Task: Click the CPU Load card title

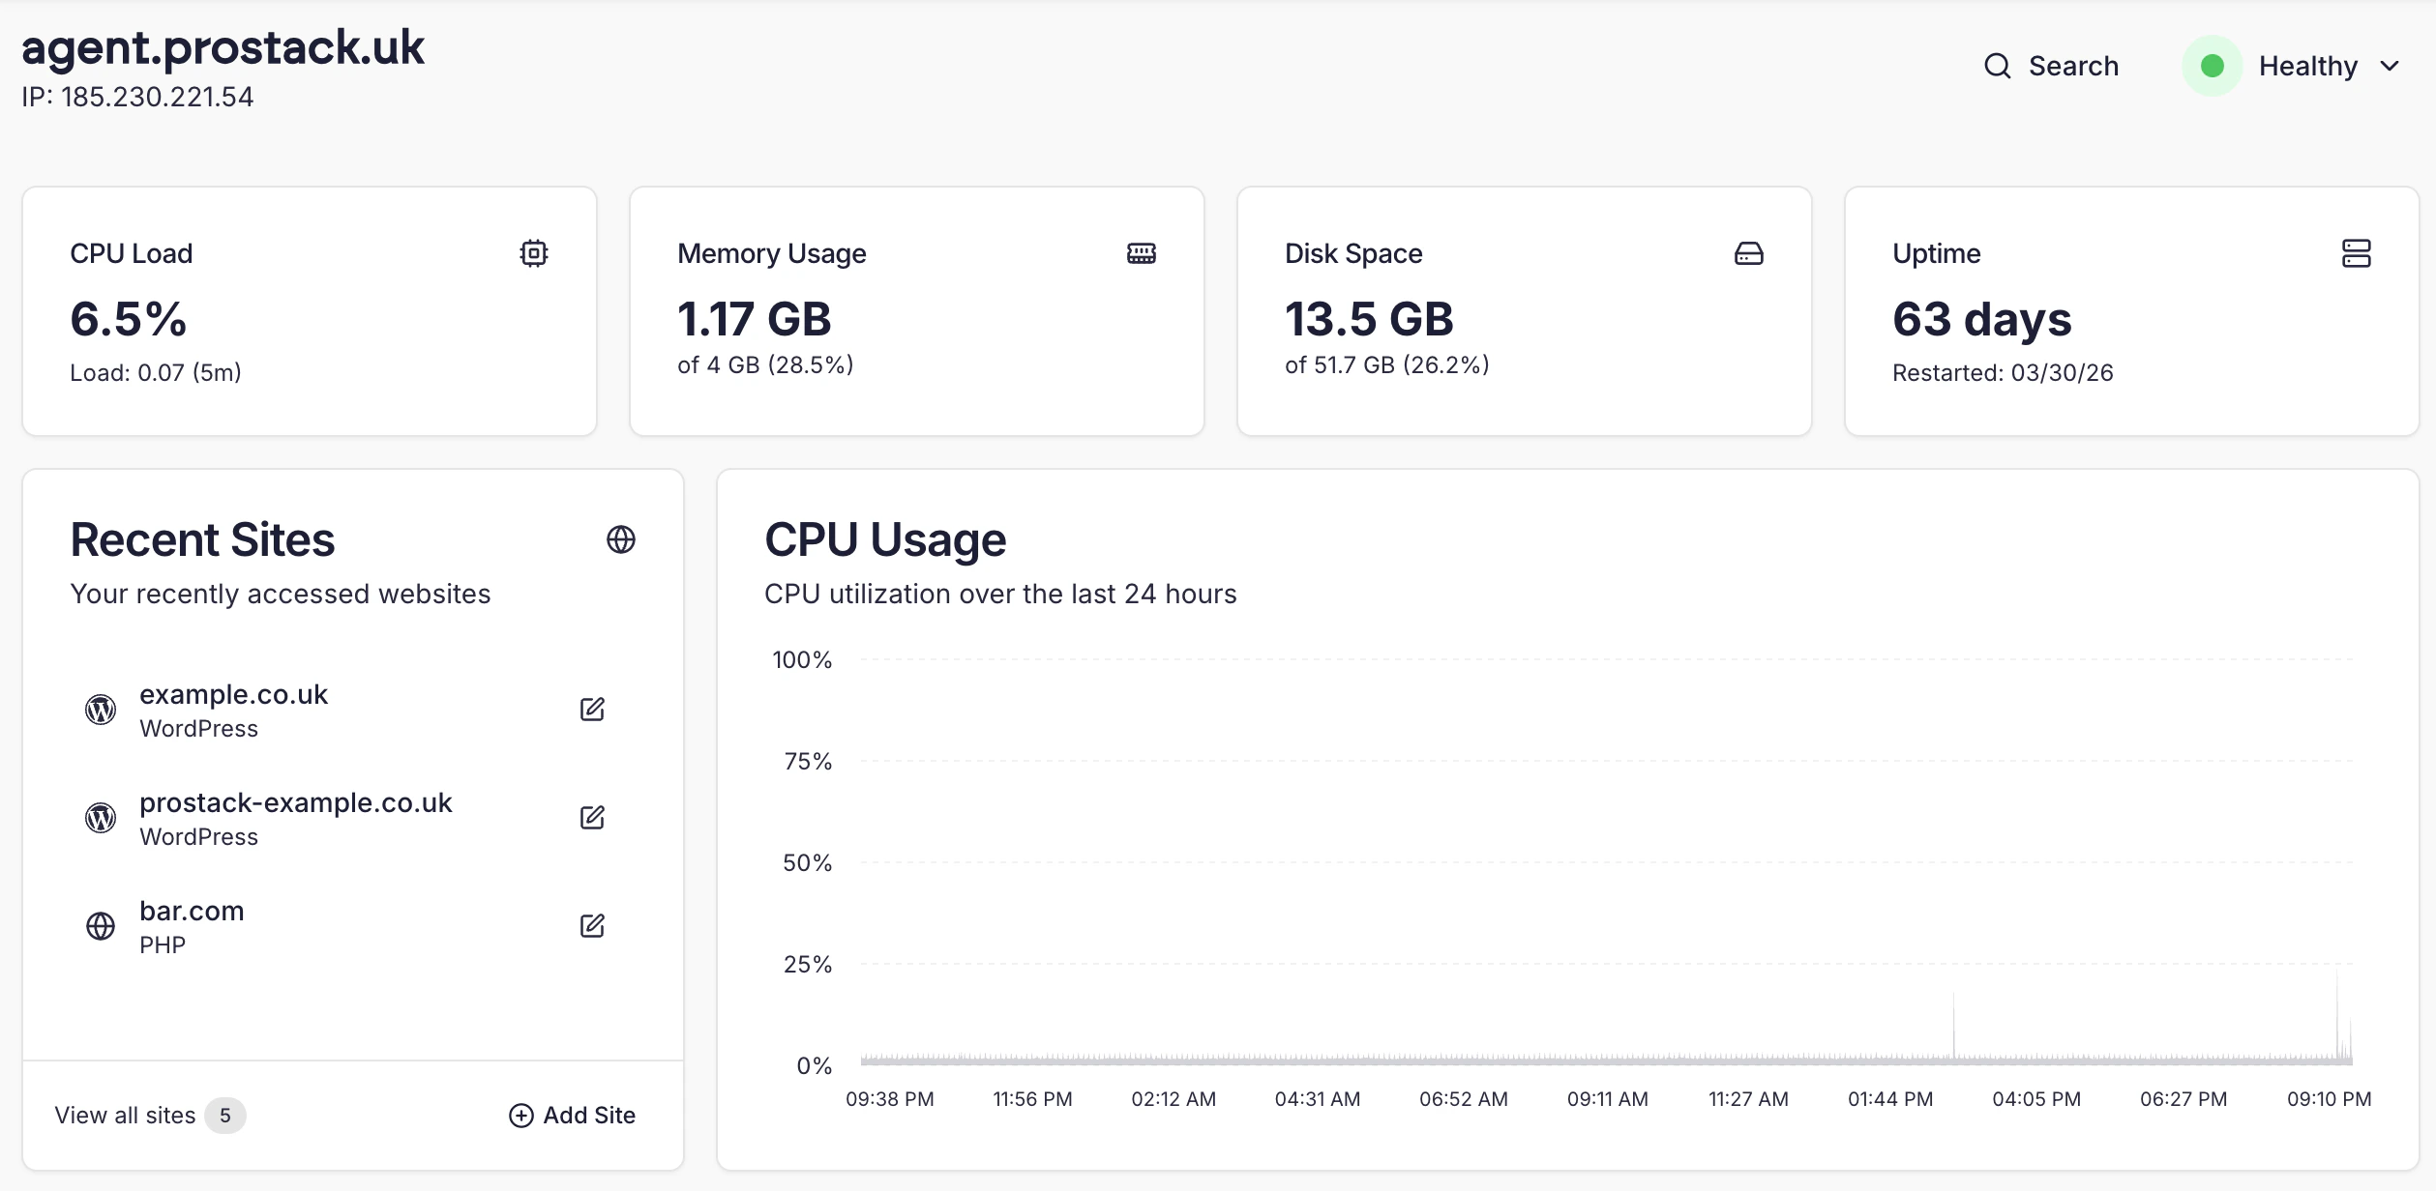Action: point(132,253)
